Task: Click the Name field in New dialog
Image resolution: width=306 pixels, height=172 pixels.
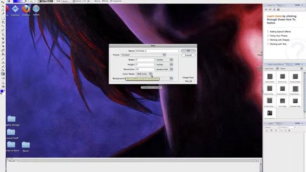Action: [x=157, y=51]
